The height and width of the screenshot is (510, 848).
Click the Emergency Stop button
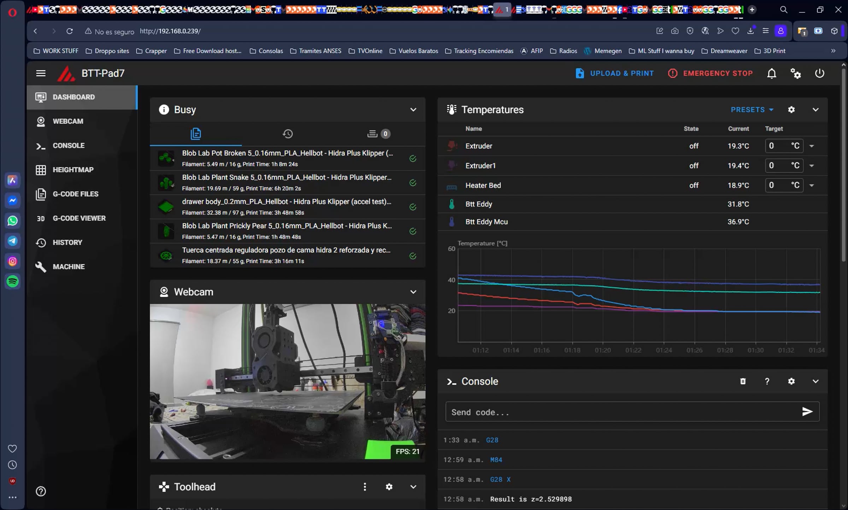(x=710, y=73)
